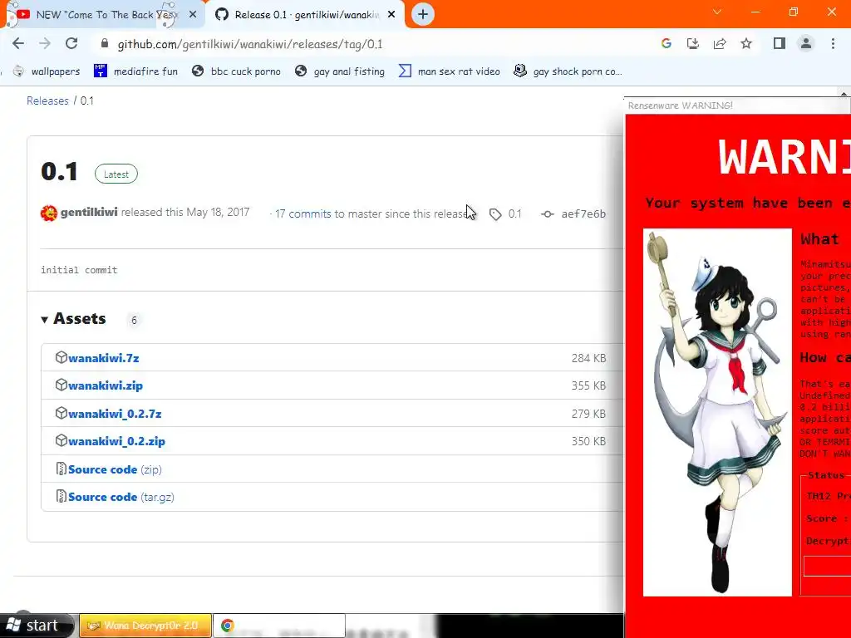Click the Chrome taskbar button

pyautogui.click(x=279, y=626)
